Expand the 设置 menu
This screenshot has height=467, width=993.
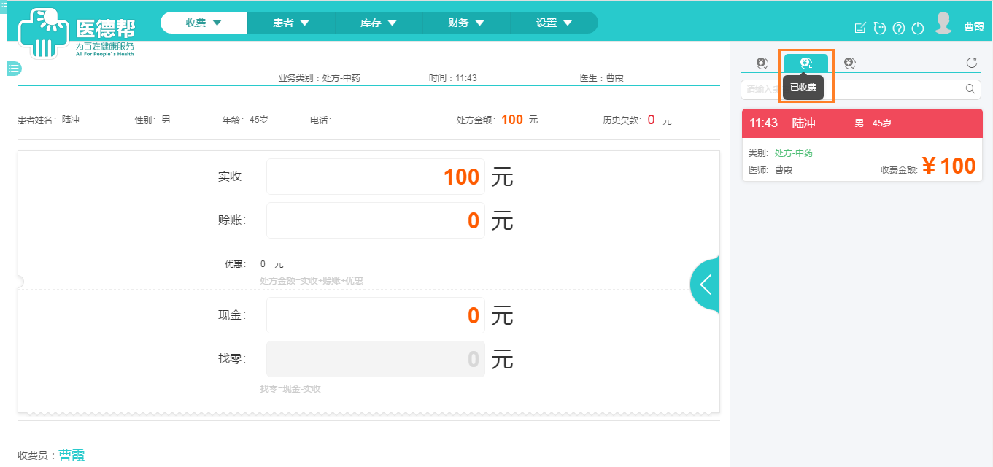tap(554, 23)
